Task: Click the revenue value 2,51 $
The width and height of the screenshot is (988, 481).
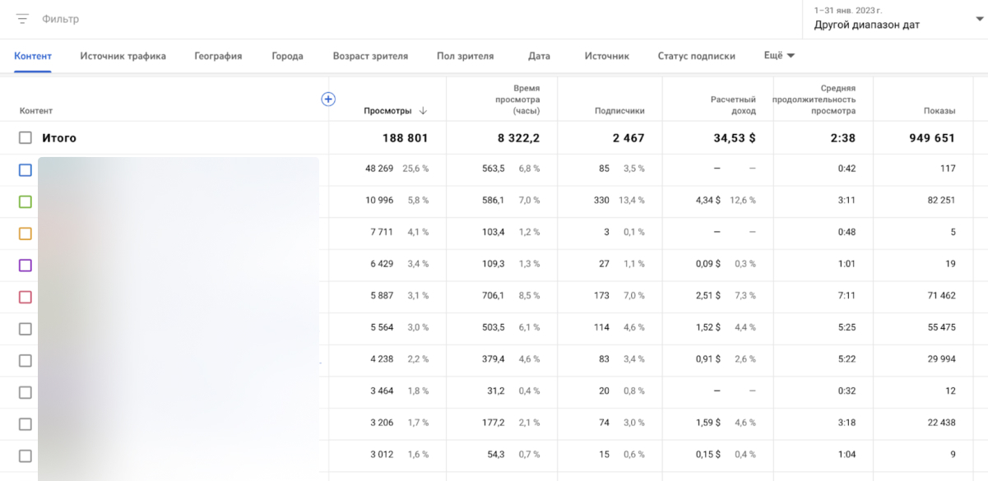Action: (x=708, y=296)
